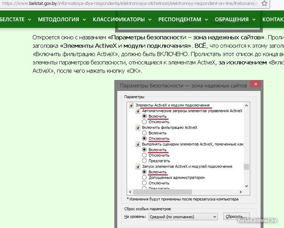Click the Сбросить... button
Screen dimensions: 284x228
[236, 216]
